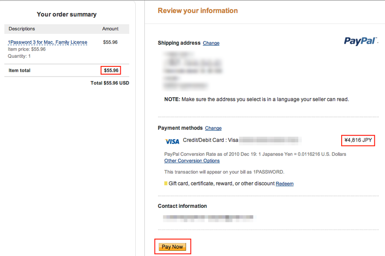Click the Descriptions column header
This screenshot has width=385, height=256.
coord(22,29)
